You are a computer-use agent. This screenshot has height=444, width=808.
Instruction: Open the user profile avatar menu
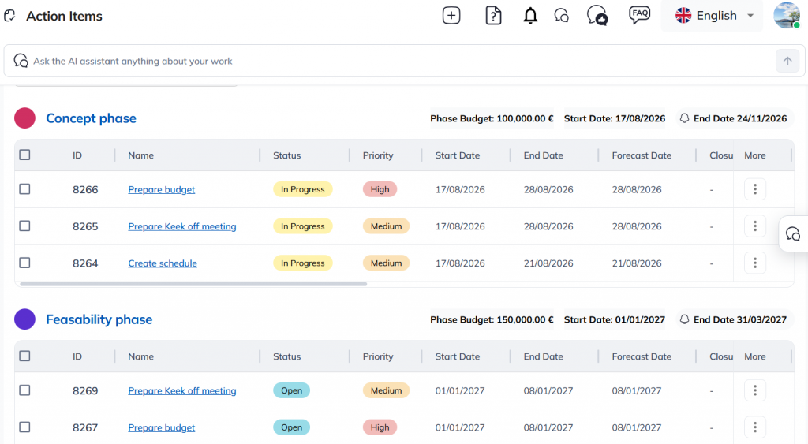point(787,16)
